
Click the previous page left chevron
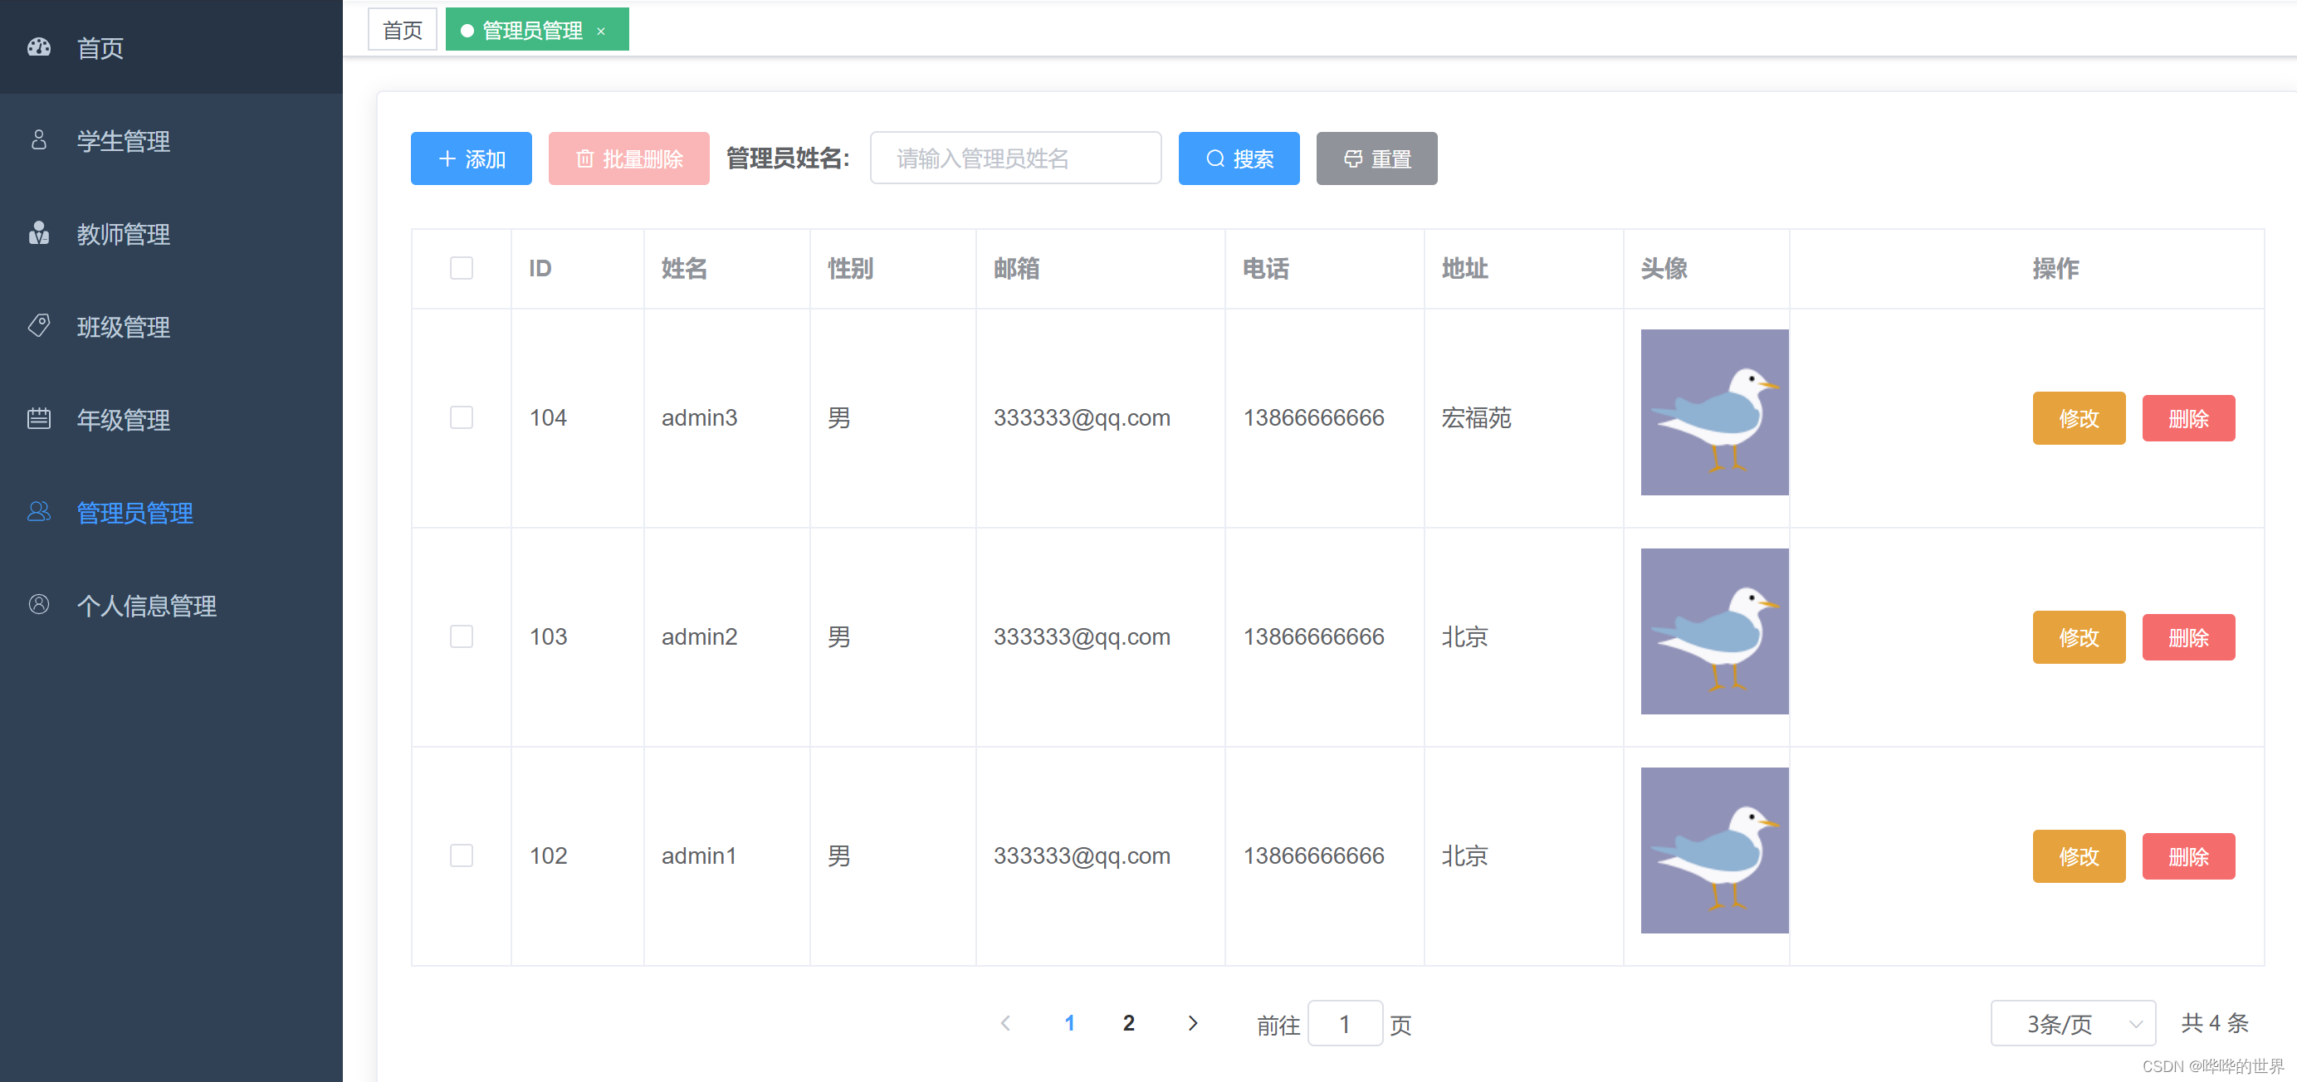[x=1006, y=1023]
